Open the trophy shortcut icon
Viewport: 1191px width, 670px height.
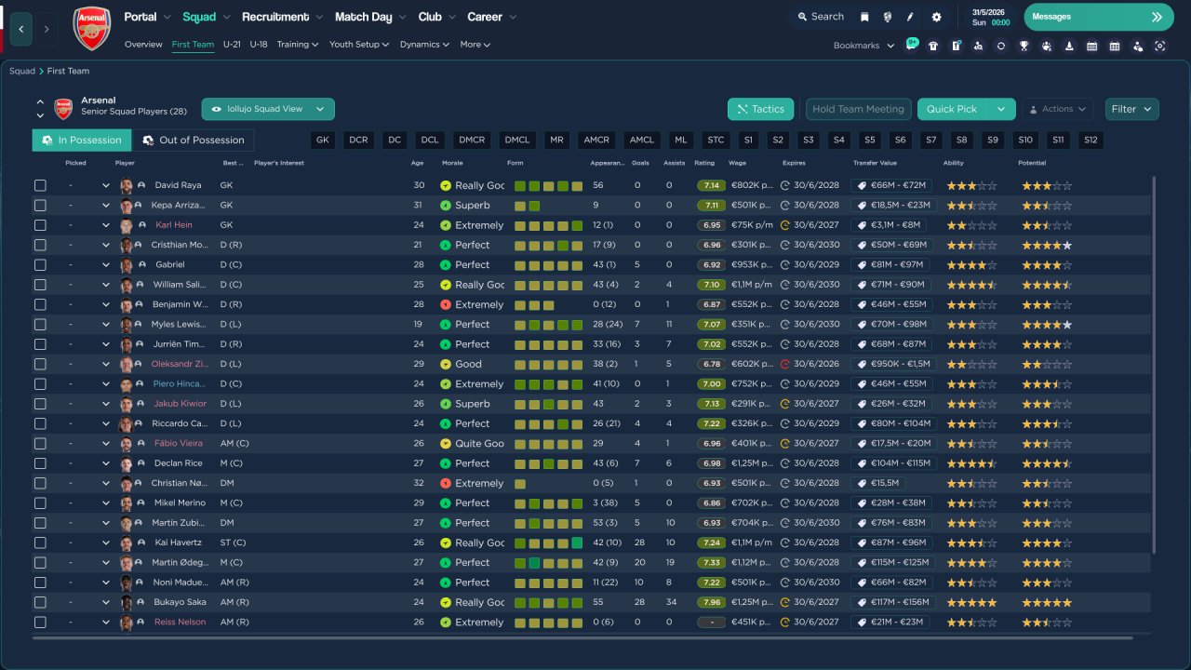pos(1024,46)
